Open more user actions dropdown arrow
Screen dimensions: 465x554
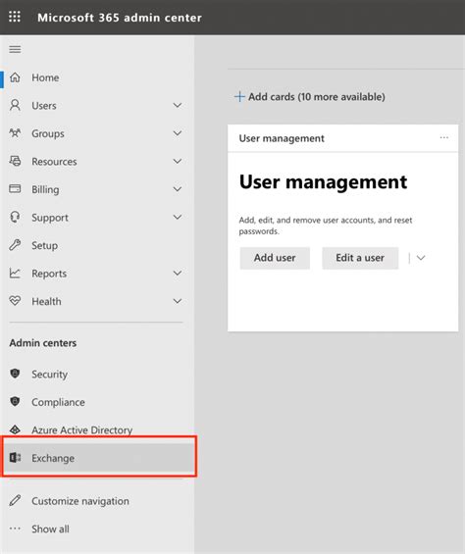point(421,258)
